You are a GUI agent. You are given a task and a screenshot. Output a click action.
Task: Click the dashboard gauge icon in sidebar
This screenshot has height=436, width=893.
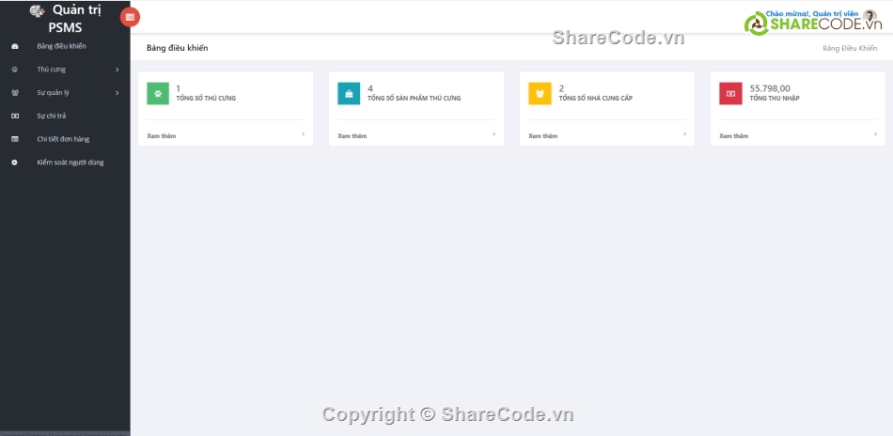point(14,46)
